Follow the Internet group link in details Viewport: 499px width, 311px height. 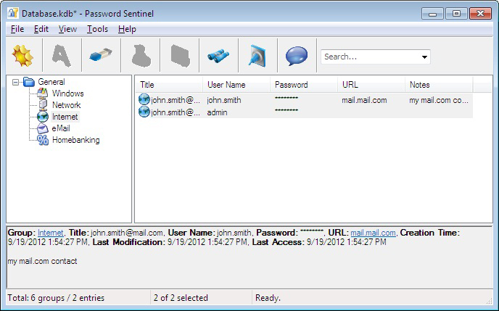click(50, 233)
